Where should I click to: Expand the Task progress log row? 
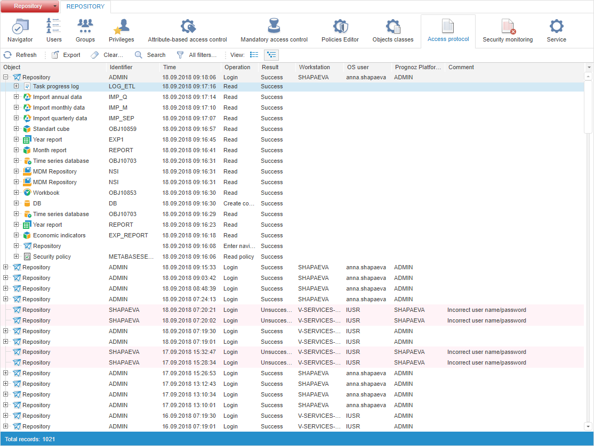tap(16, 86)
